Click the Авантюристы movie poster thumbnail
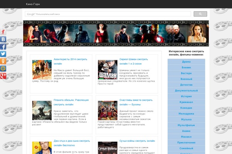Image resolution: width=232 pixels, height=154 pixels. (x=42, y=70)
